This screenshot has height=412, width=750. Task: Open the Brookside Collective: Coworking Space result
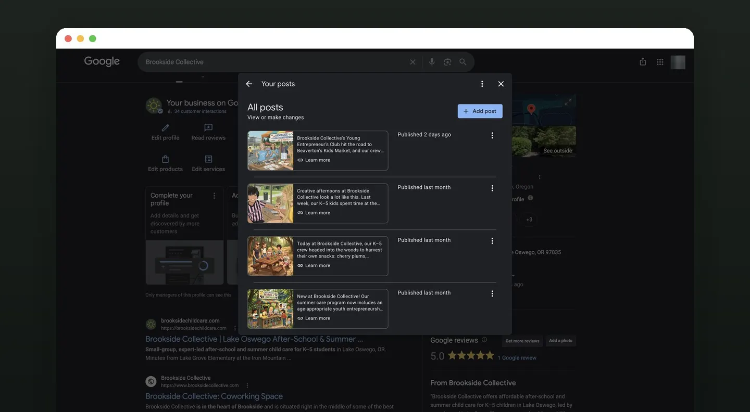tap(214, 396)
